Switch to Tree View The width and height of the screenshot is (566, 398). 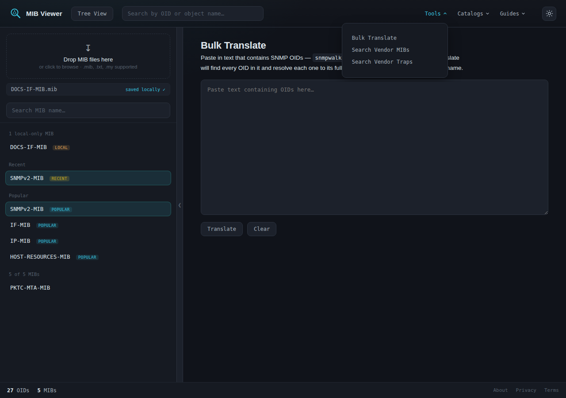click(x=92, y=14)
